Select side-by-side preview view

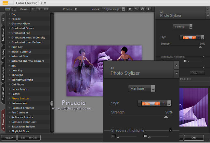tap(46, 9)
